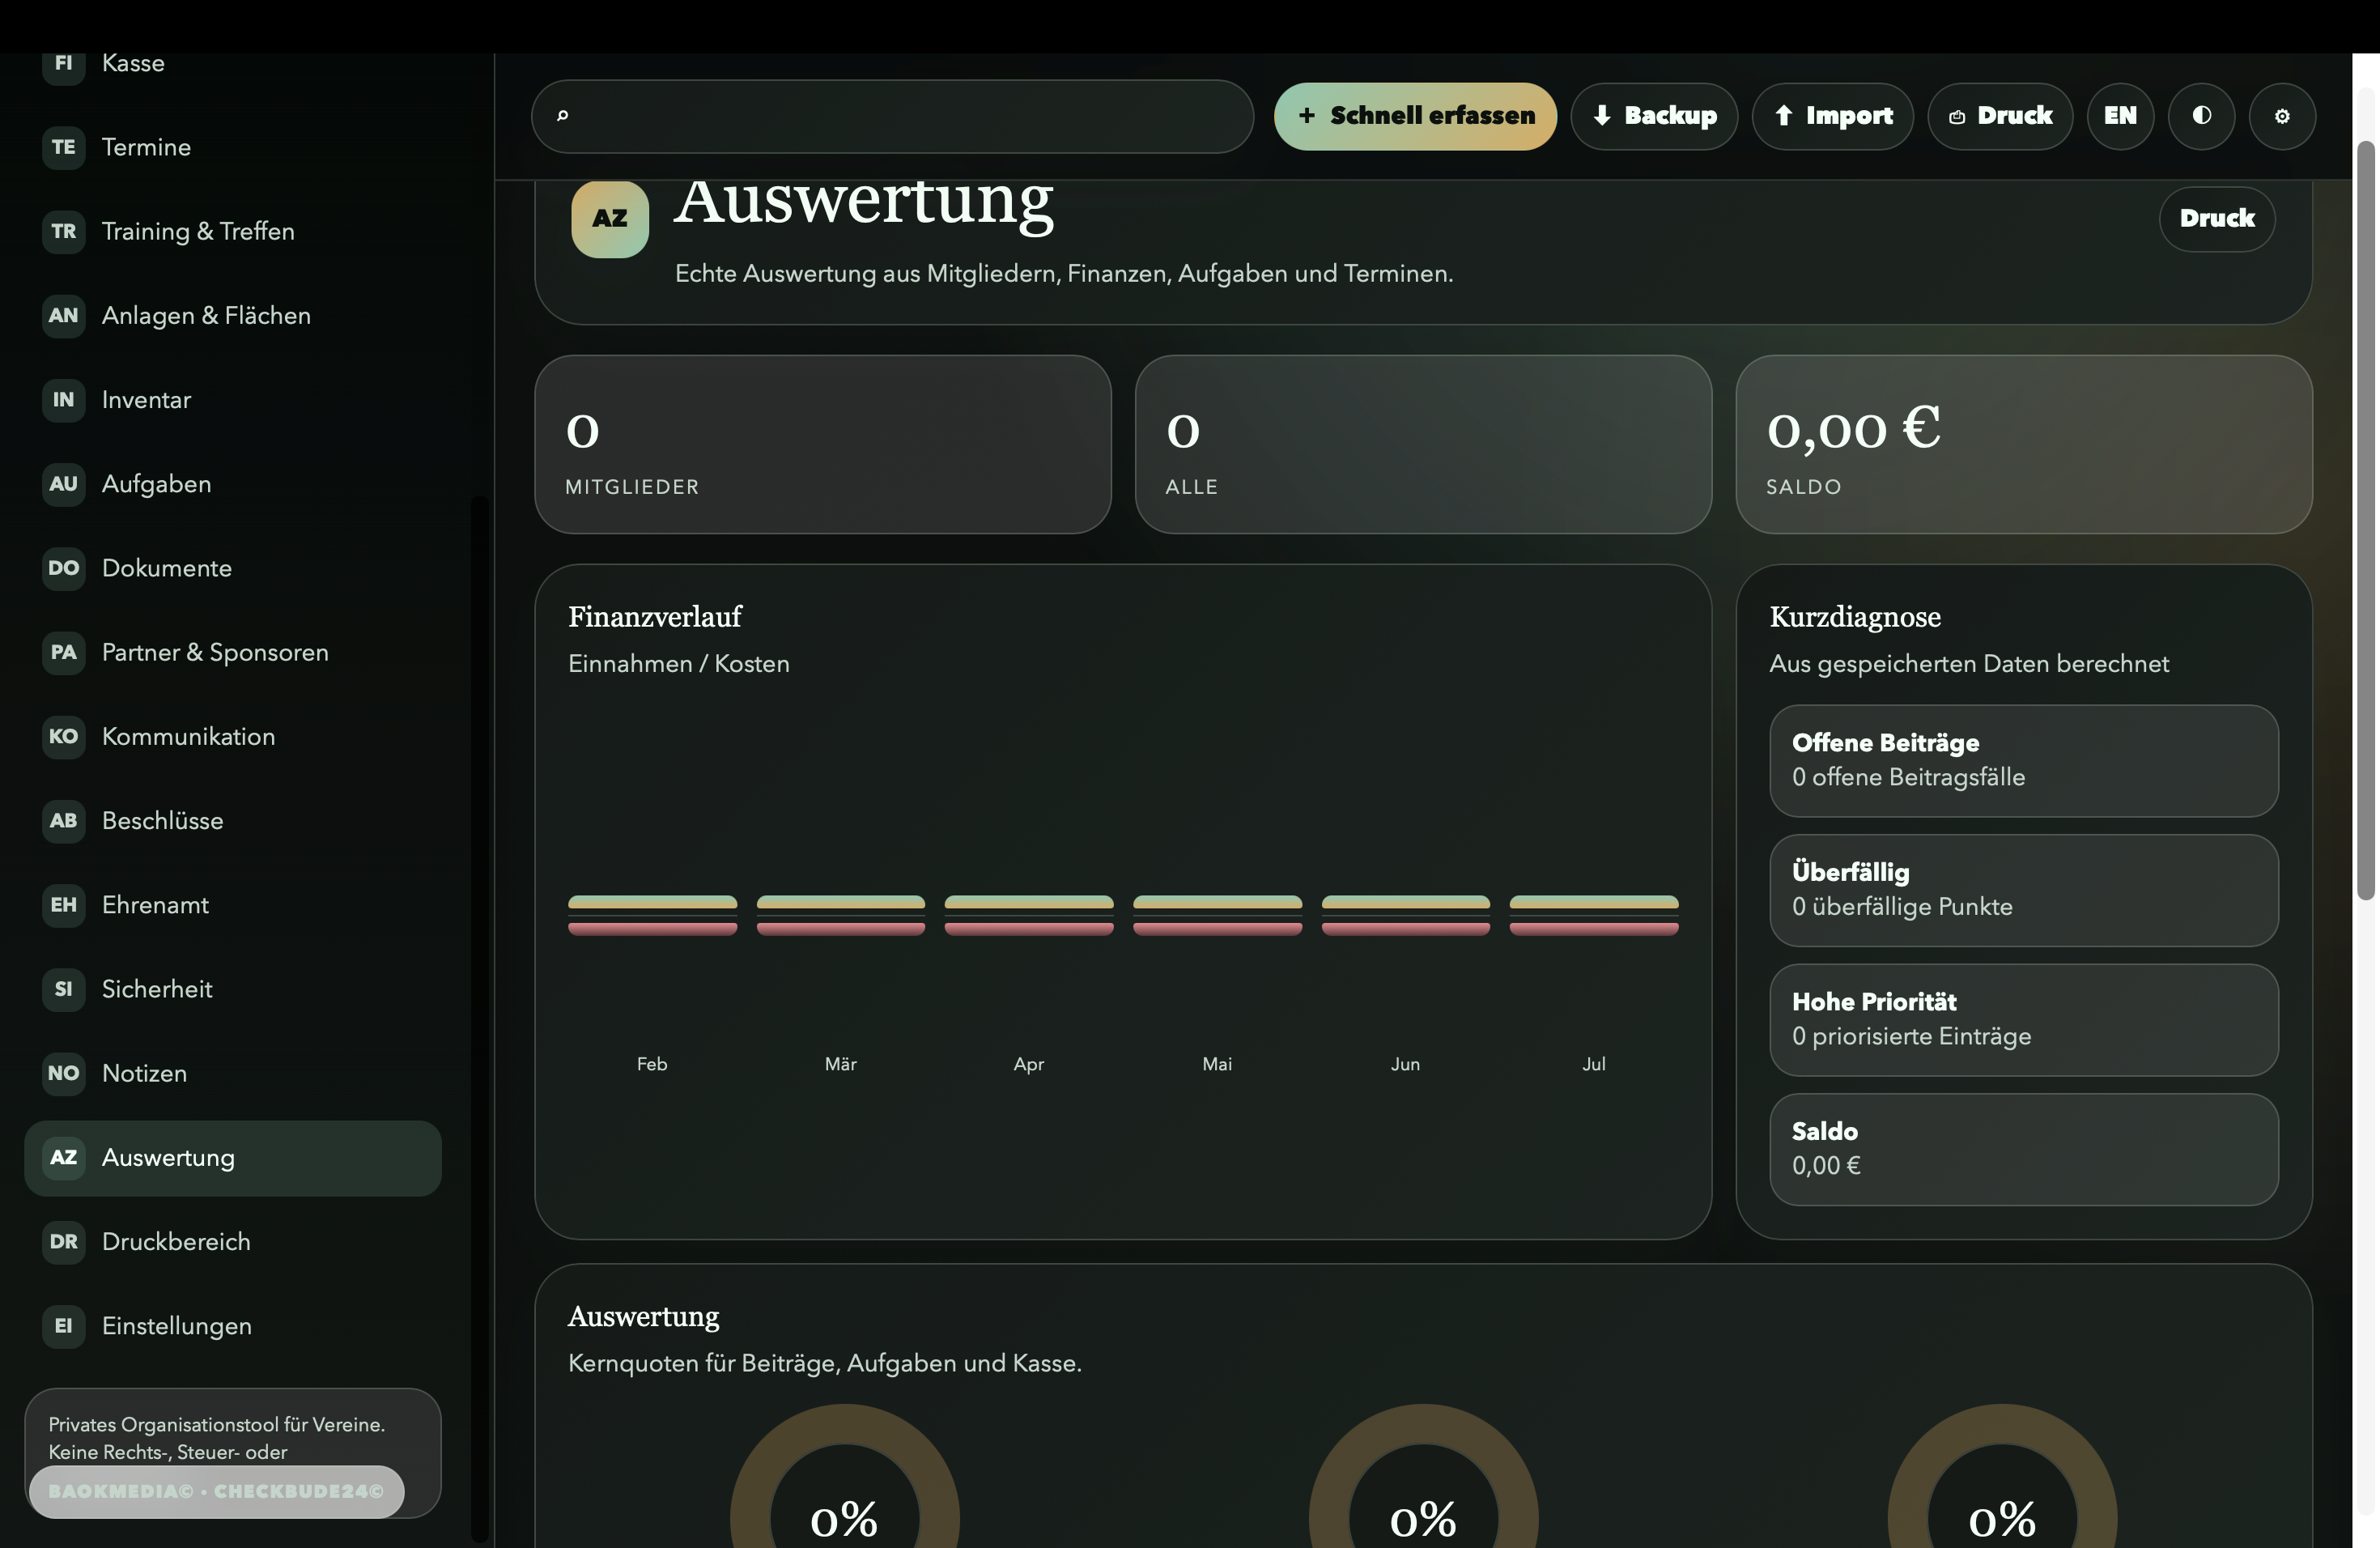2380x1548 pixels.
Task: Click the main page vertical scrollbar
Action: click(x=2365, y=520)
